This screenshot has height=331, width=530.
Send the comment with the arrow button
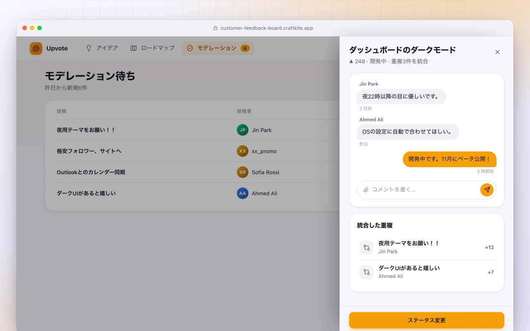[x=487, y=190]
